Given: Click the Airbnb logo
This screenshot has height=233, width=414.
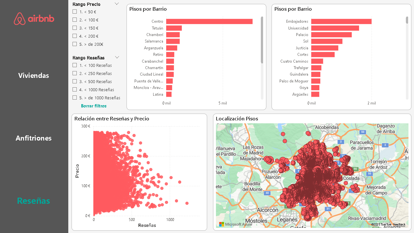Looking at the screenshot, I should pos(34,19).
